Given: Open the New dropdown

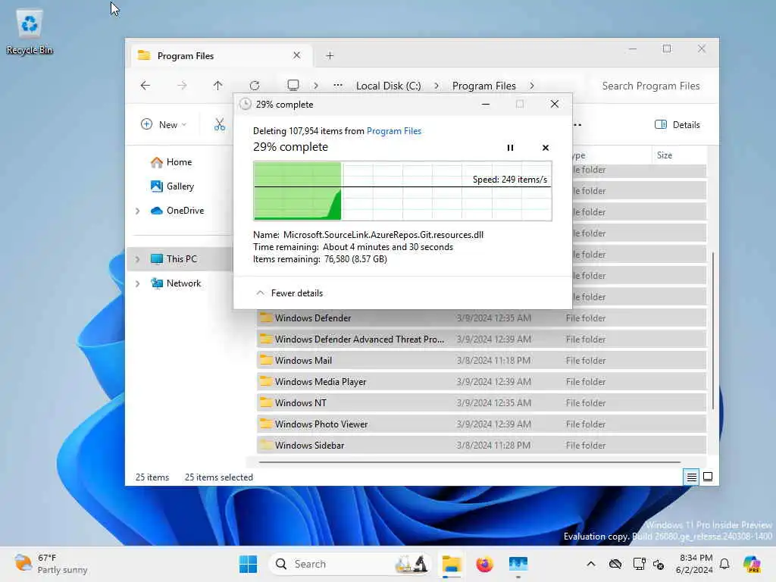Looking at the screenshot, I should coord(164,125).
